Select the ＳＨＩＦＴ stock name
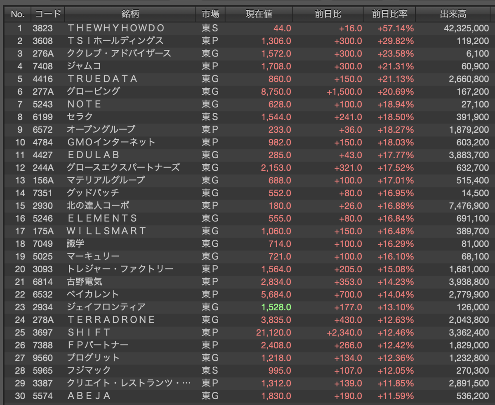 tap(89, 332)
